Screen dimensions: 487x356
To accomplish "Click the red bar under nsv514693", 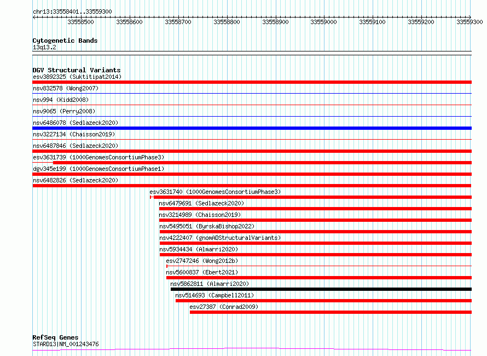I will 323,301.
